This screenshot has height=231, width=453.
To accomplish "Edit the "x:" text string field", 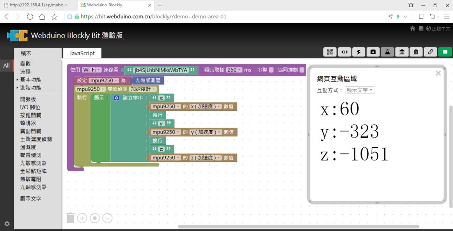I will pos(161,98).
